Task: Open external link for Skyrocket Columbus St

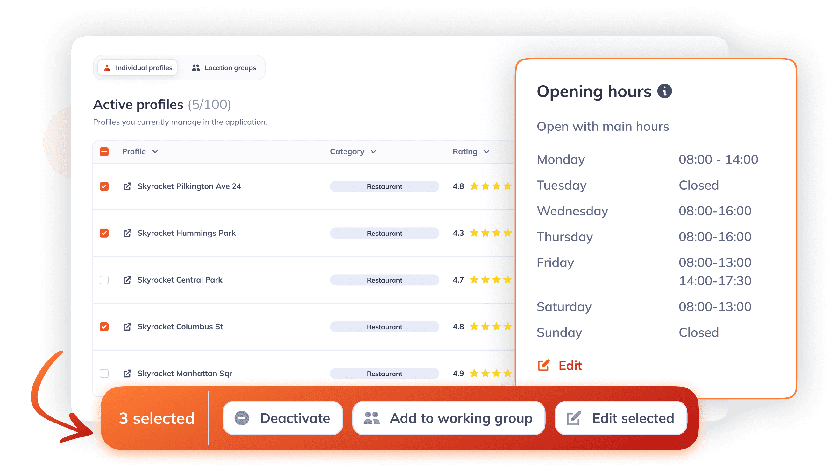Action: (x=127, y=326)
